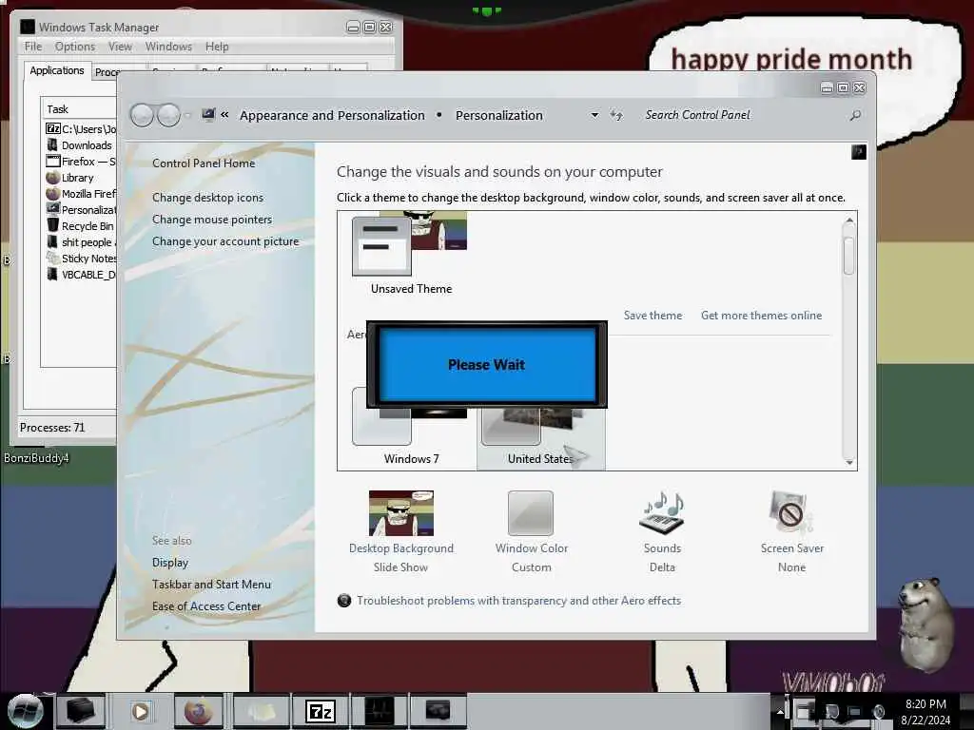This screenshot has height=730, width=974.
Task: Click the search magnifier icon
Action: point(855,115)
